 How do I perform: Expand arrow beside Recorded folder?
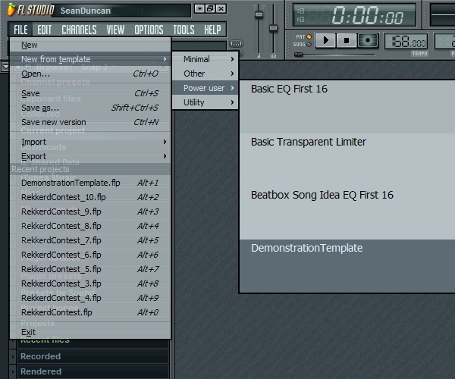(x=12, y=356)
